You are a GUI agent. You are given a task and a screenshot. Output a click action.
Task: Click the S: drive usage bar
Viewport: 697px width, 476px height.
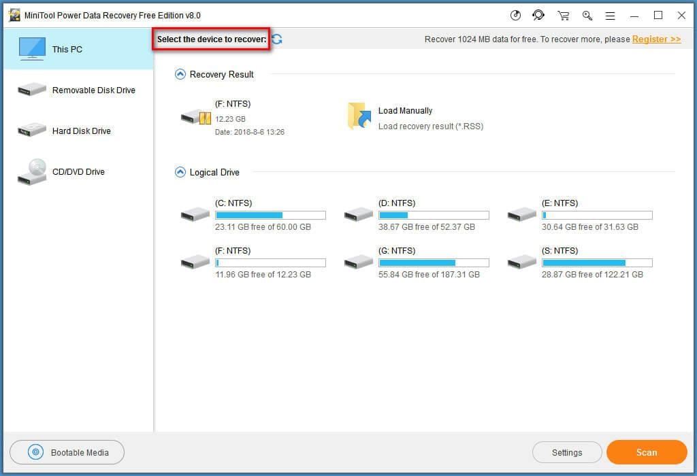tap(597, 262)
